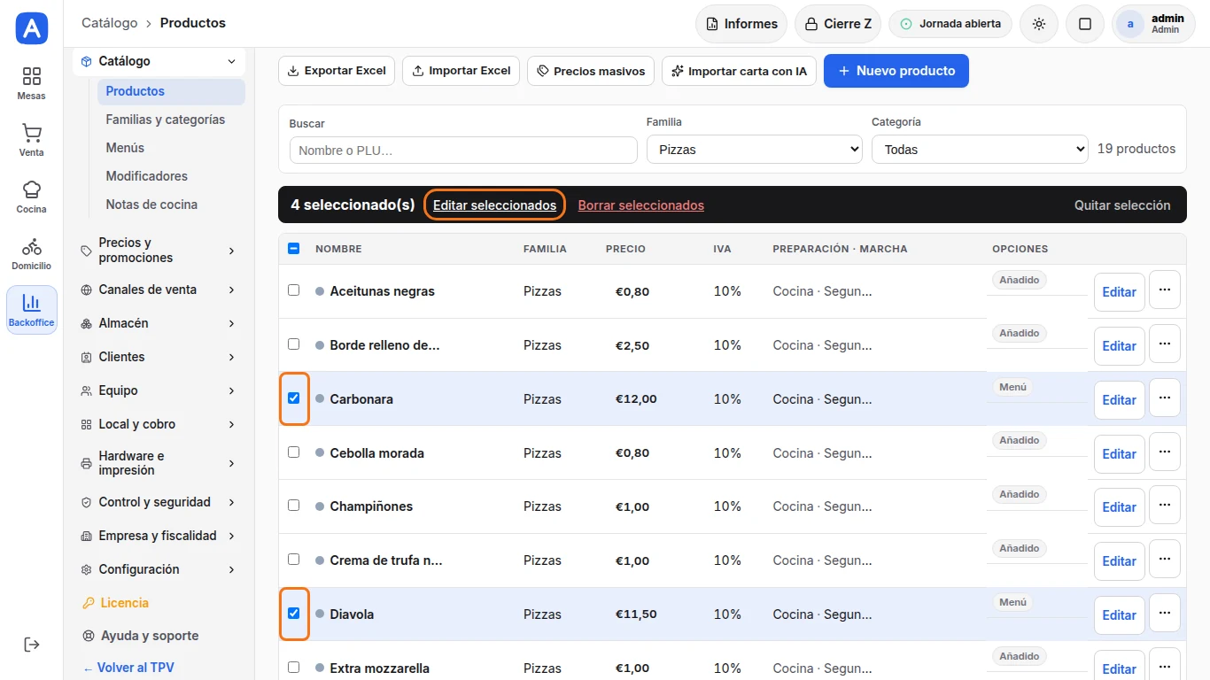Toggle the select-all header checkbox
The width and height of the screenshot is (1210, 680).
(x=294, y=248)
